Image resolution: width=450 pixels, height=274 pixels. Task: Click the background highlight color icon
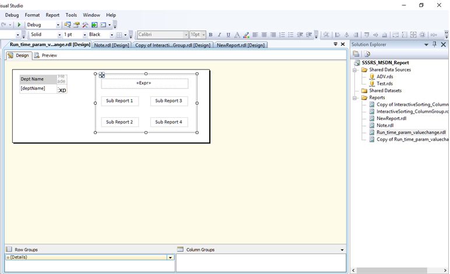(247, 35)
